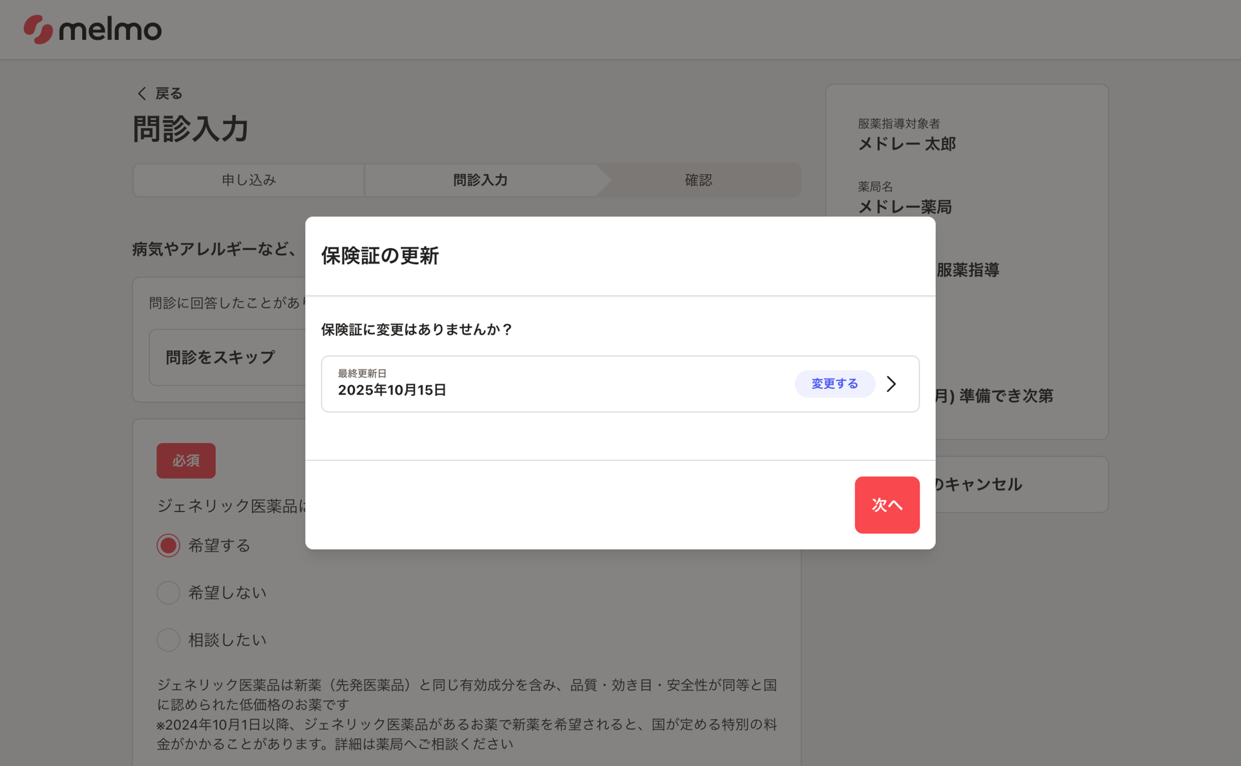Viewport: 1241px width, 766px height.
Task: Click the メドレー 太郎 patient name
Action: pyautogui.click(x=906, y=144)
